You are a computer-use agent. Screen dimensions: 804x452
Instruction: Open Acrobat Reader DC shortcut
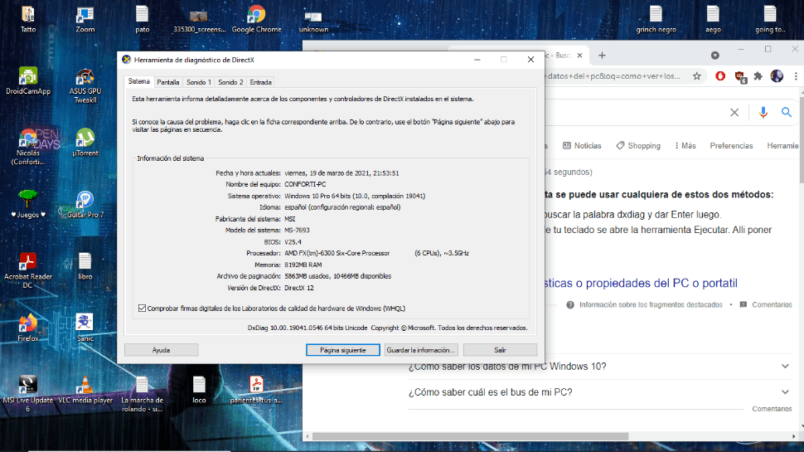click(x=27, y=270)
